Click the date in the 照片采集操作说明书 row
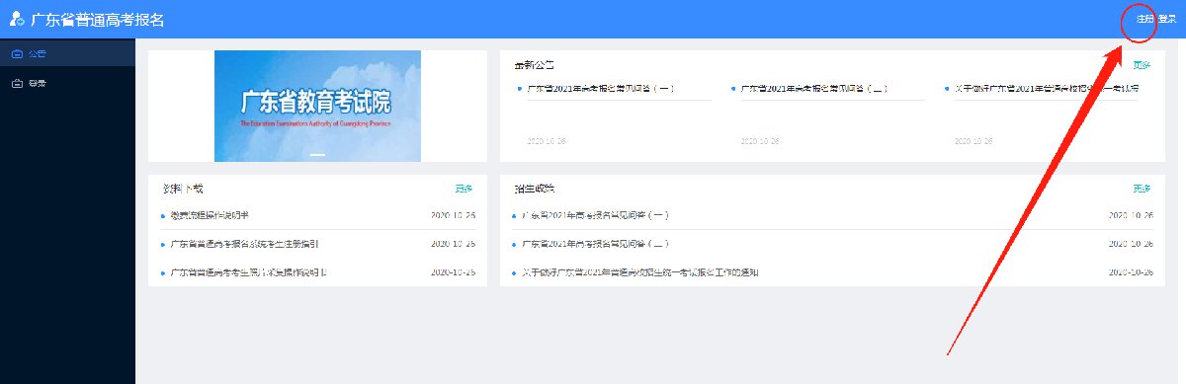The image size is (1186, 384). point(453,271)
